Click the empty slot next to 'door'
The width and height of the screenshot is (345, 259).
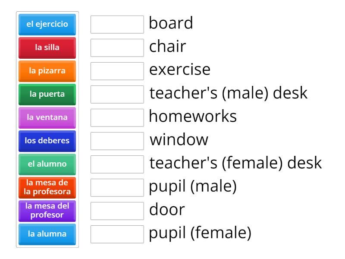pos(117,211)
